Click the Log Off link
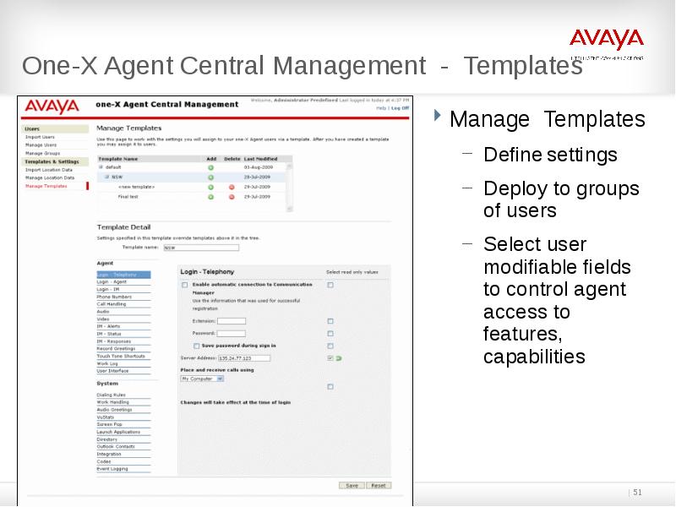The image size is (676, 507). pos(401,108)
